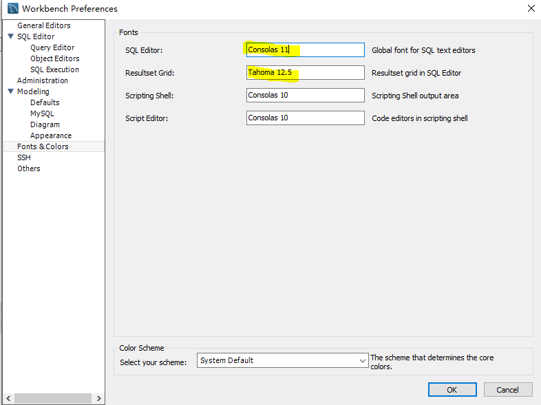541x405 pixels.
Task: Select the Modeling category
Action: tap(33, 91)
